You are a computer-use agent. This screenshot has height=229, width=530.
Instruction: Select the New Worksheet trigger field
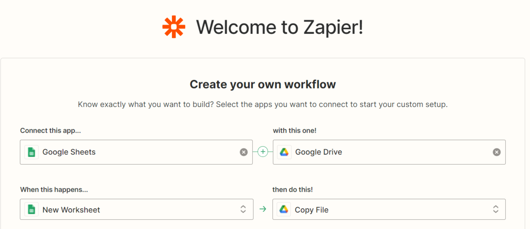pyautogui.click(x=133, y=209)
